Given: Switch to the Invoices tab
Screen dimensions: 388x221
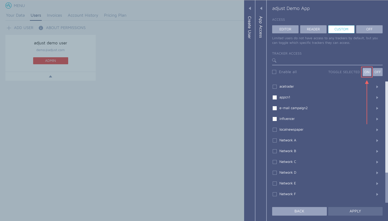Looking at the screenshot, I should click(x=54, y=15).
